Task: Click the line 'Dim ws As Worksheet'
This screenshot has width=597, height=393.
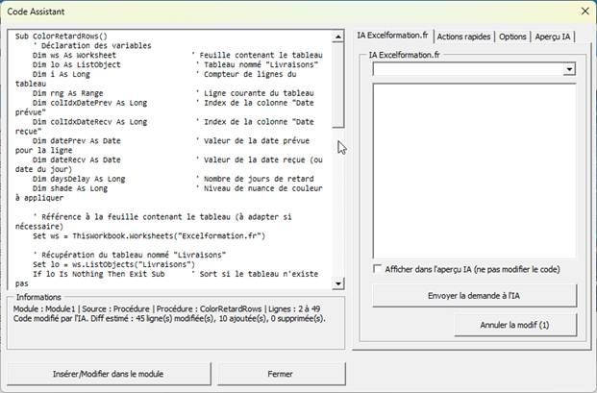Action: pyautogui.click(x=74, y=55)
